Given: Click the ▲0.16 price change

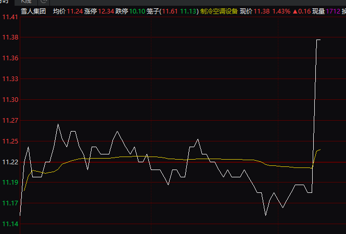Looking at the screenshot, I should point(302,11).
